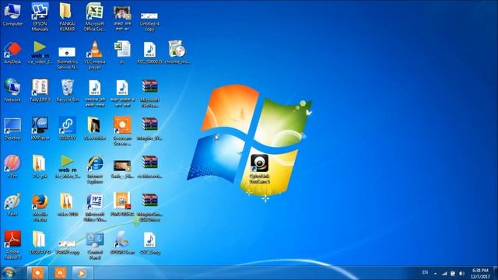The height and width of the screenshot is (280, 498).
Task: Launch the Screencast recorder desktop shortcut
Action: [x=122, y=131]
